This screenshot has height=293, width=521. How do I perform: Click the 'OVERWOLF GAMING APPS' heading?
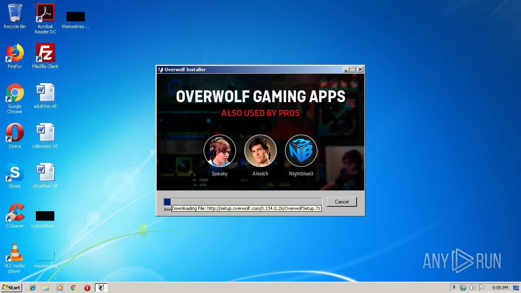[x=260, y=97]
